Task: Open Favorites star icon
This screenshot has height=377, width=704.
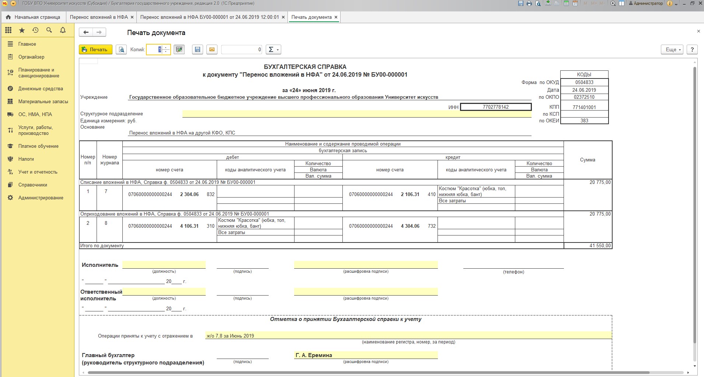Action: tap(22, 30)
